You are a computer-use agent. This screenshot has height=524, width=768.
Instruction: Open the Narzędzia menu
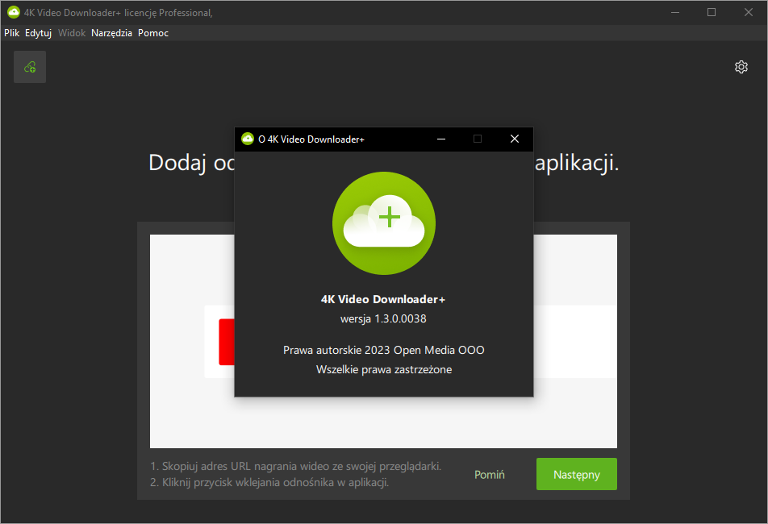tap(111, 33)
